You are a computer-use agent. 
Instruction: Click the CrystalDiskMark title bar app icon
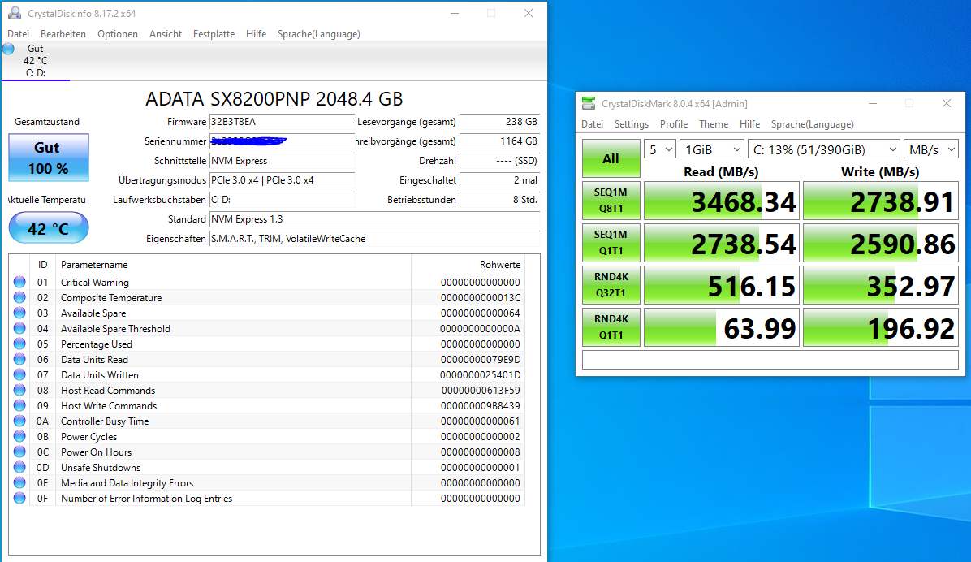[589, 103]
